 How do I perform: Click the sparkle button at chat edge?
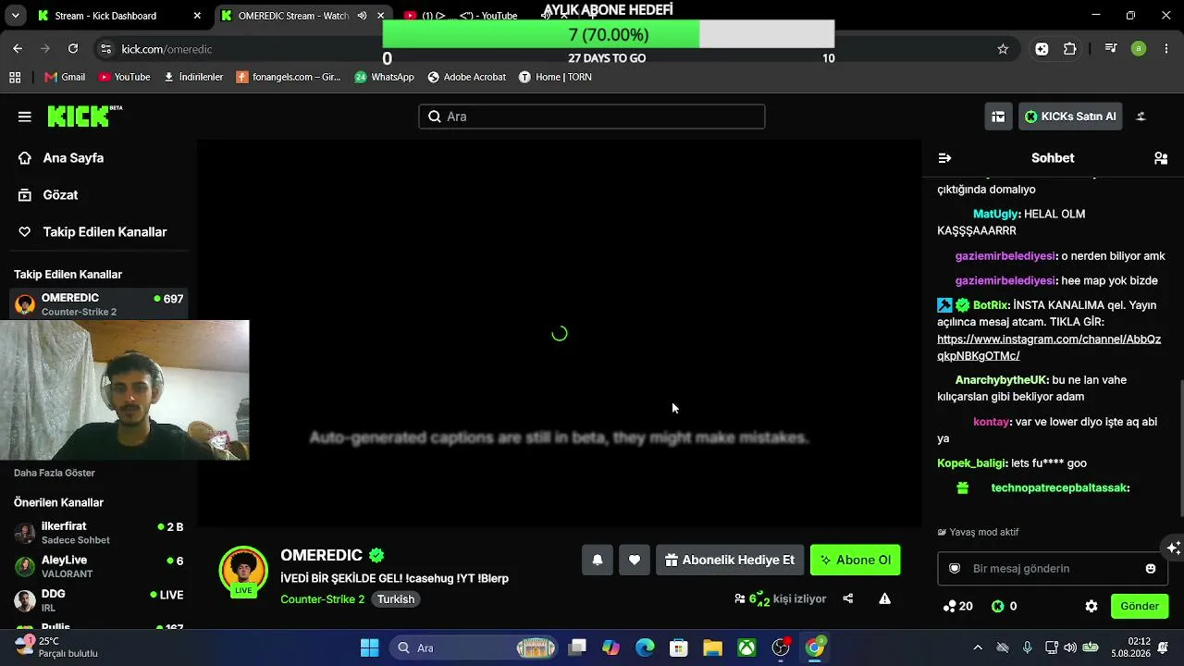pos(1174,548)
